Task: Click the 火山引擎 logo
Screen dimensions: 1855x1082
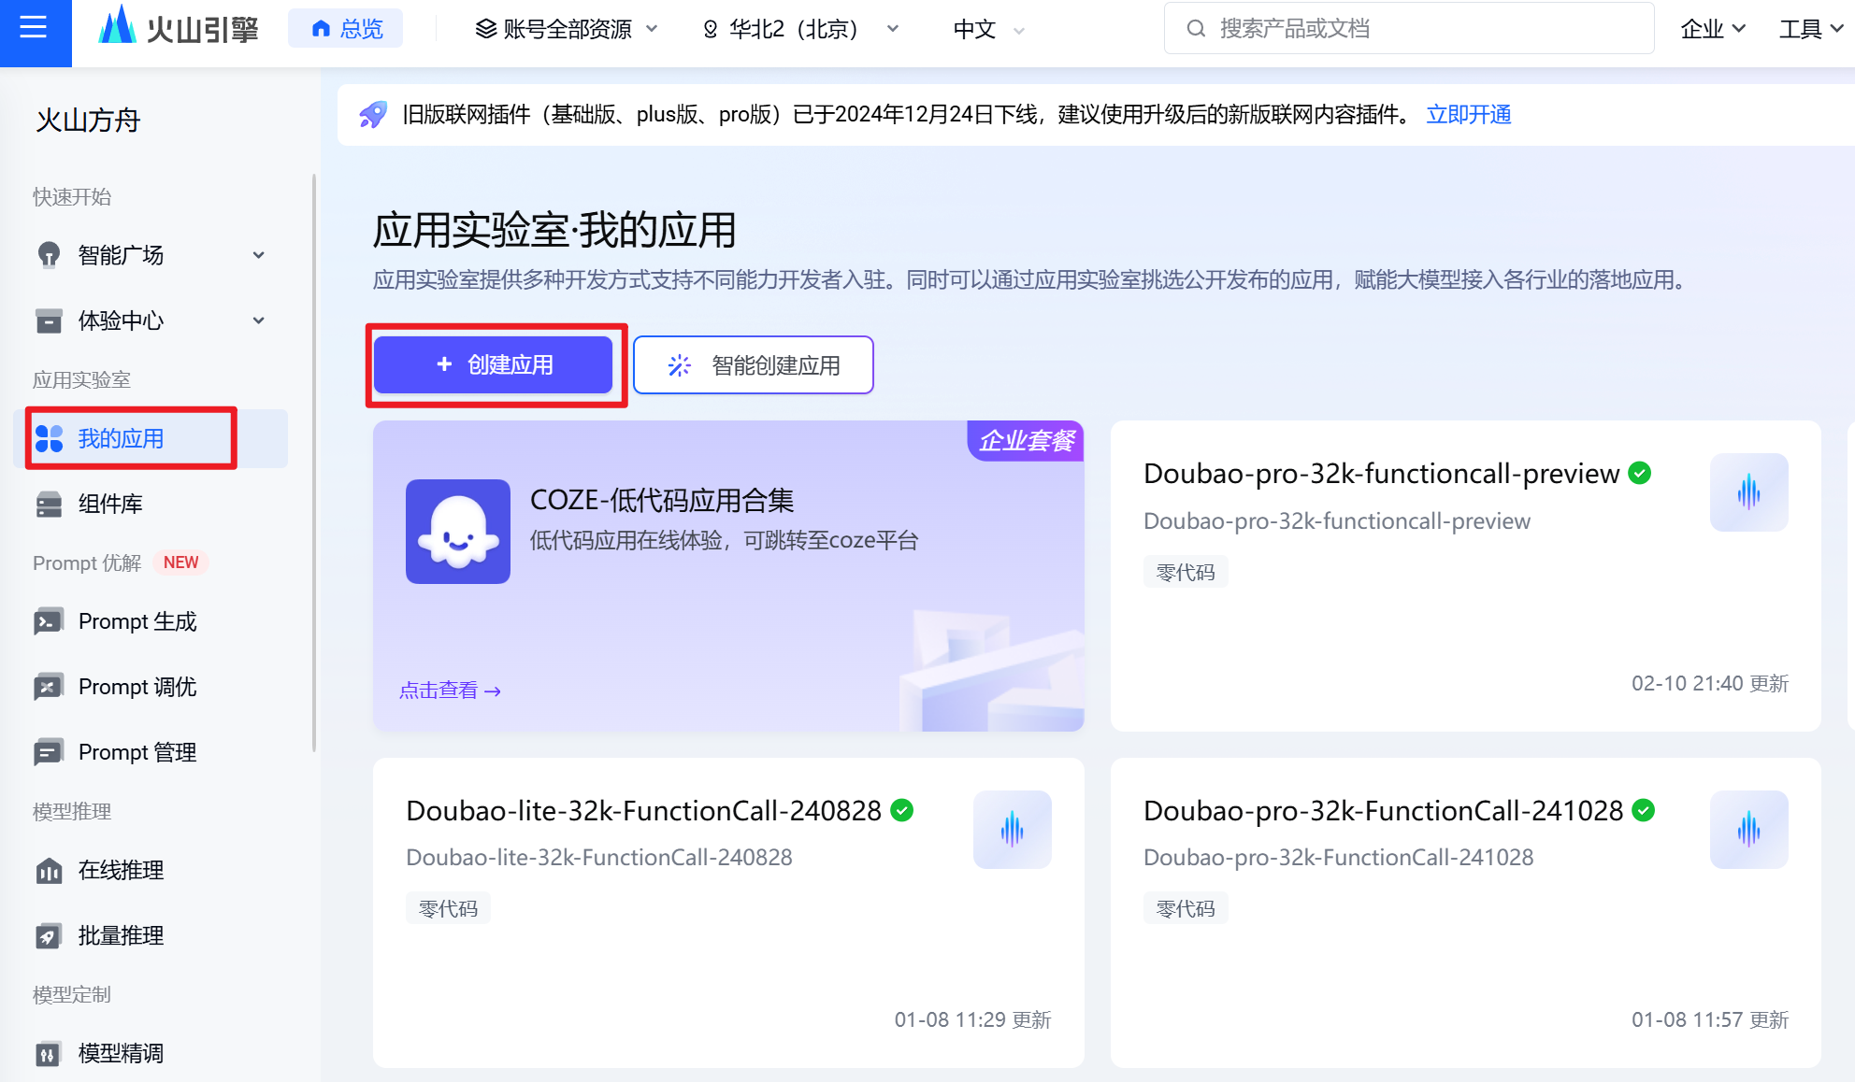Action: point(179,28)
